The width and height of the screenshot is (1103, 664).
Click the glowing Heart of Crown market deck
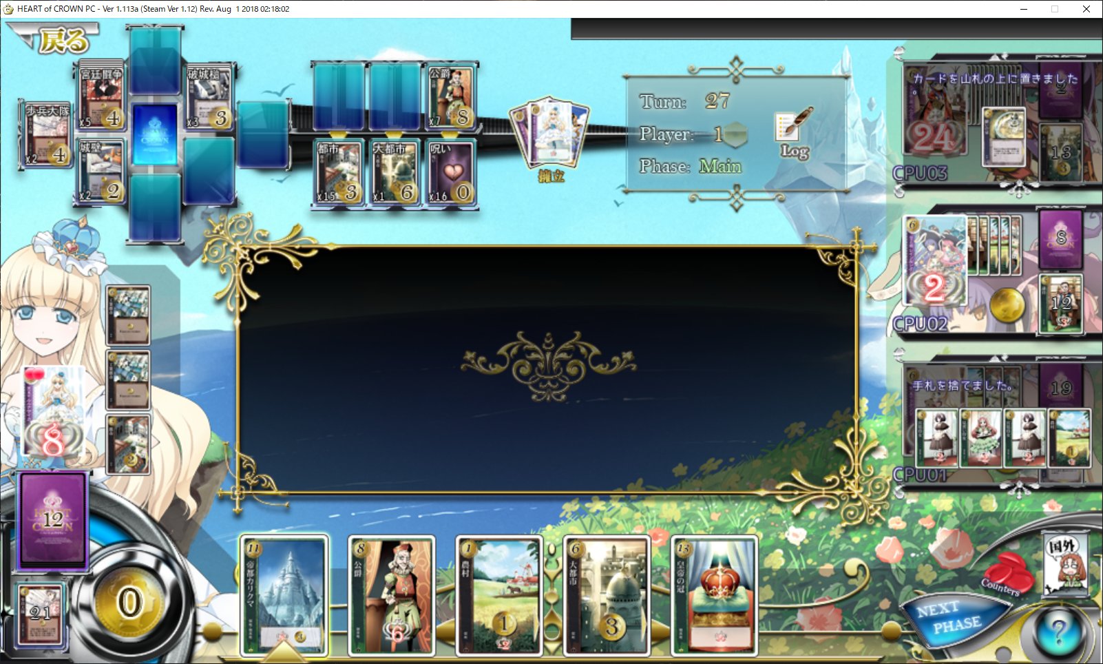[x=155, y=134]
